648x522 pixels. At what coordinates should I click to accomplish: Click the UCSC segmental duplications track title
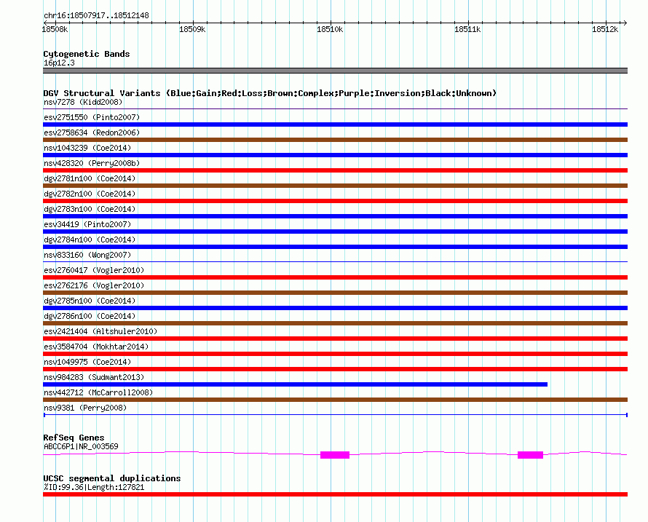click(112, 478)
